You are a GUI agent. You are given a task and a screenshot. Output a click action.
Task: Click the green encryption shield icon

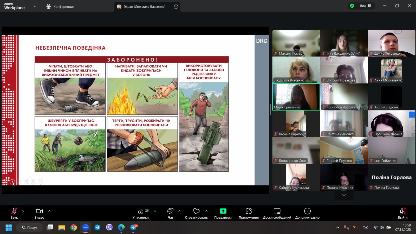352,6
